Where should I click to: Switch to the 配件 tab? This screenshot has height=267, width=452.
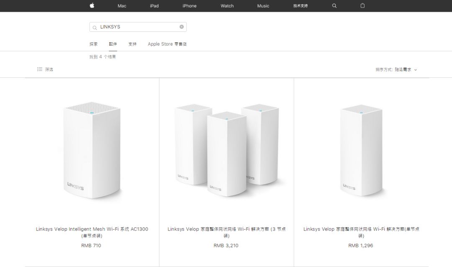click(113, 44)
